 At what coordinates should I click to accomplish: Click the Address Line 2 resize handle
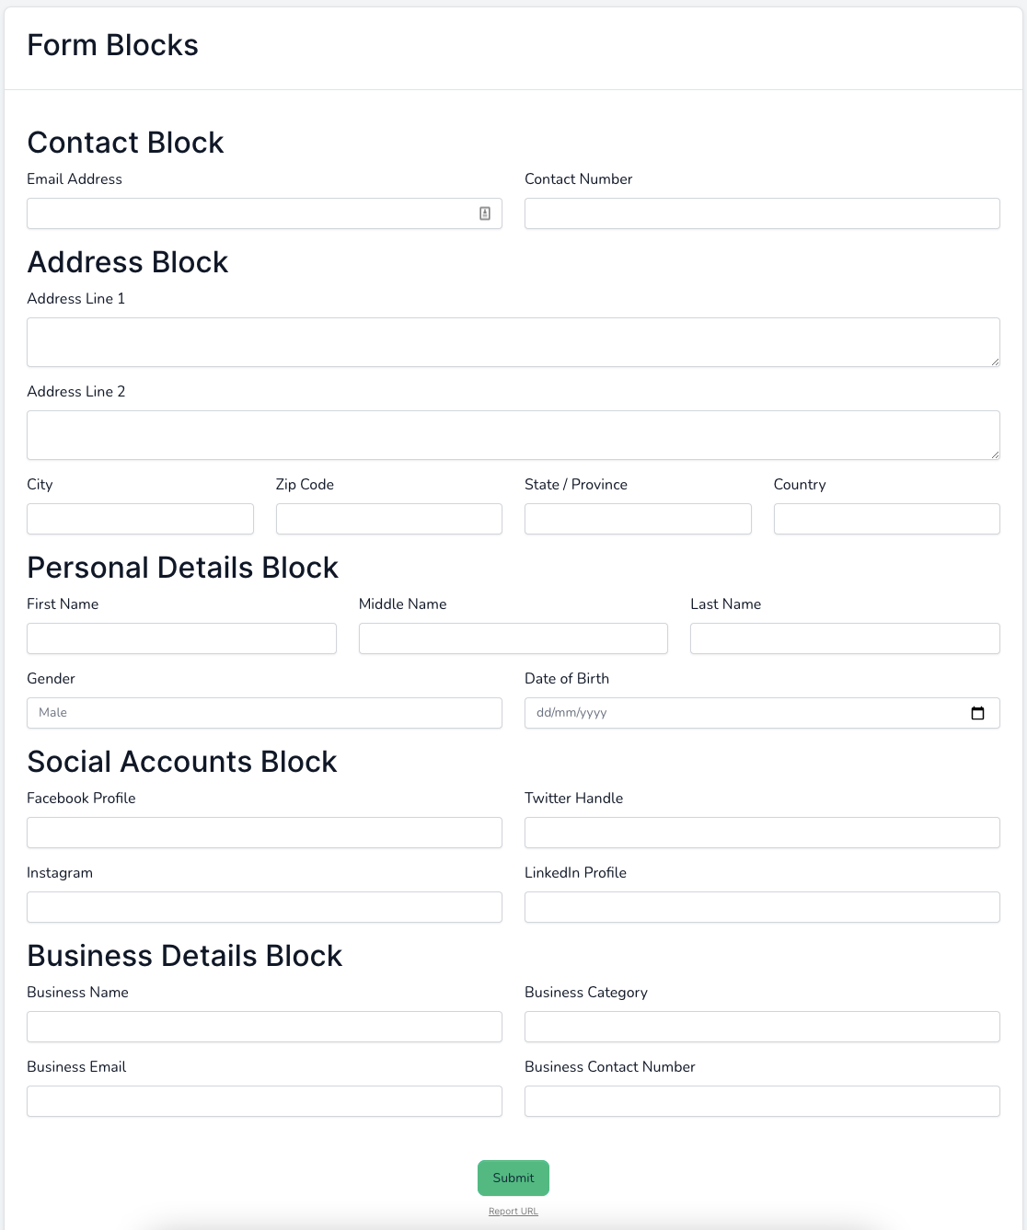pyautogui.click(x=995, y=454)
